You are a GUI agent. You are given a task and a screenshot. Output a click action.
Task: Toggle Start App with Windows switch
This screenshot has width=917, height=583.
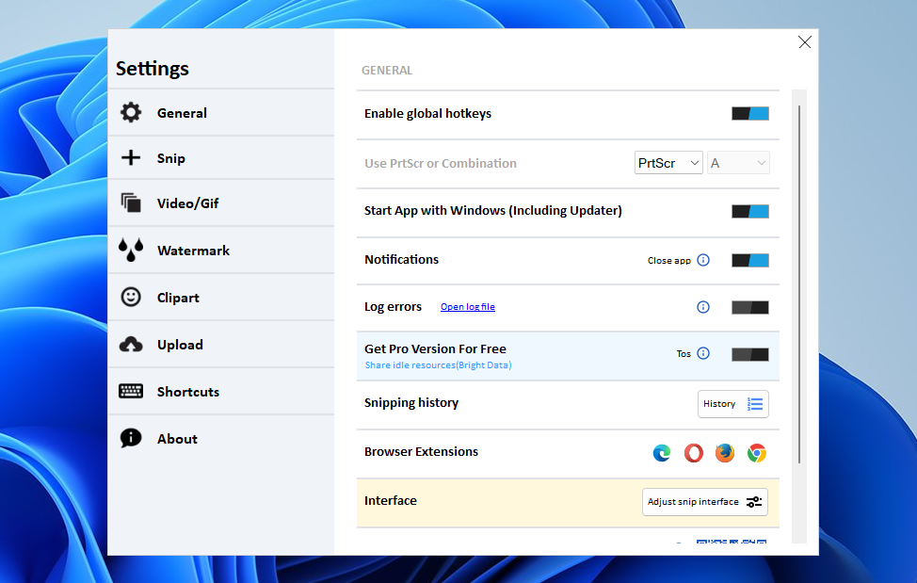[750, 212]
